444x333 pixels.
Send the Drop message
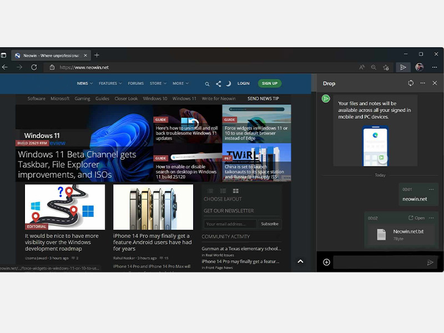(x=430, y=263)
